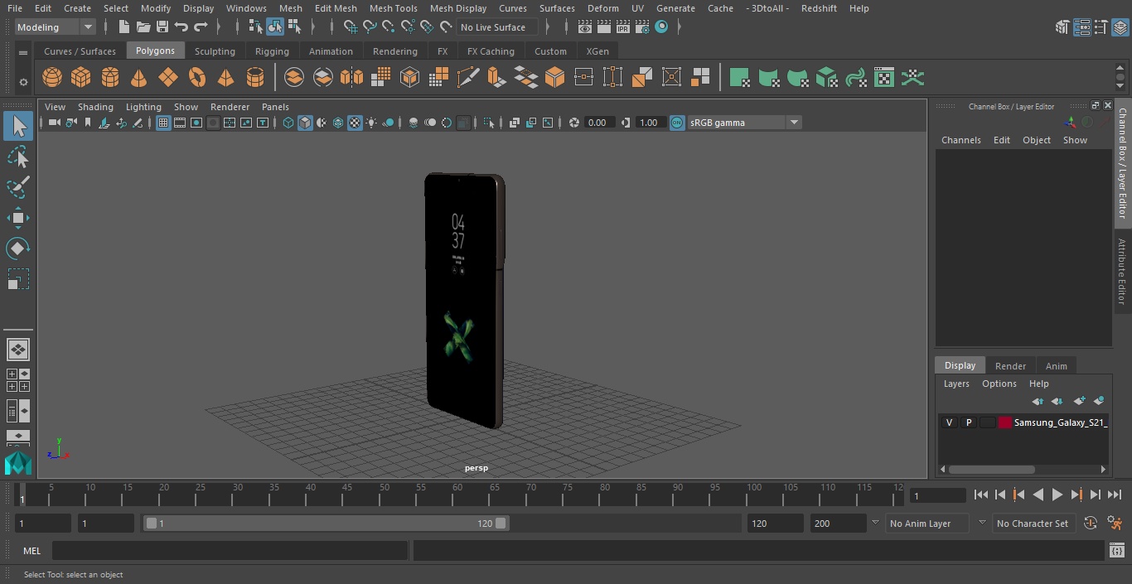The height and width of the screenshot is (584, 1132).
Task: Create a polygon cube from the shelf
Action: tap(81, 78)
